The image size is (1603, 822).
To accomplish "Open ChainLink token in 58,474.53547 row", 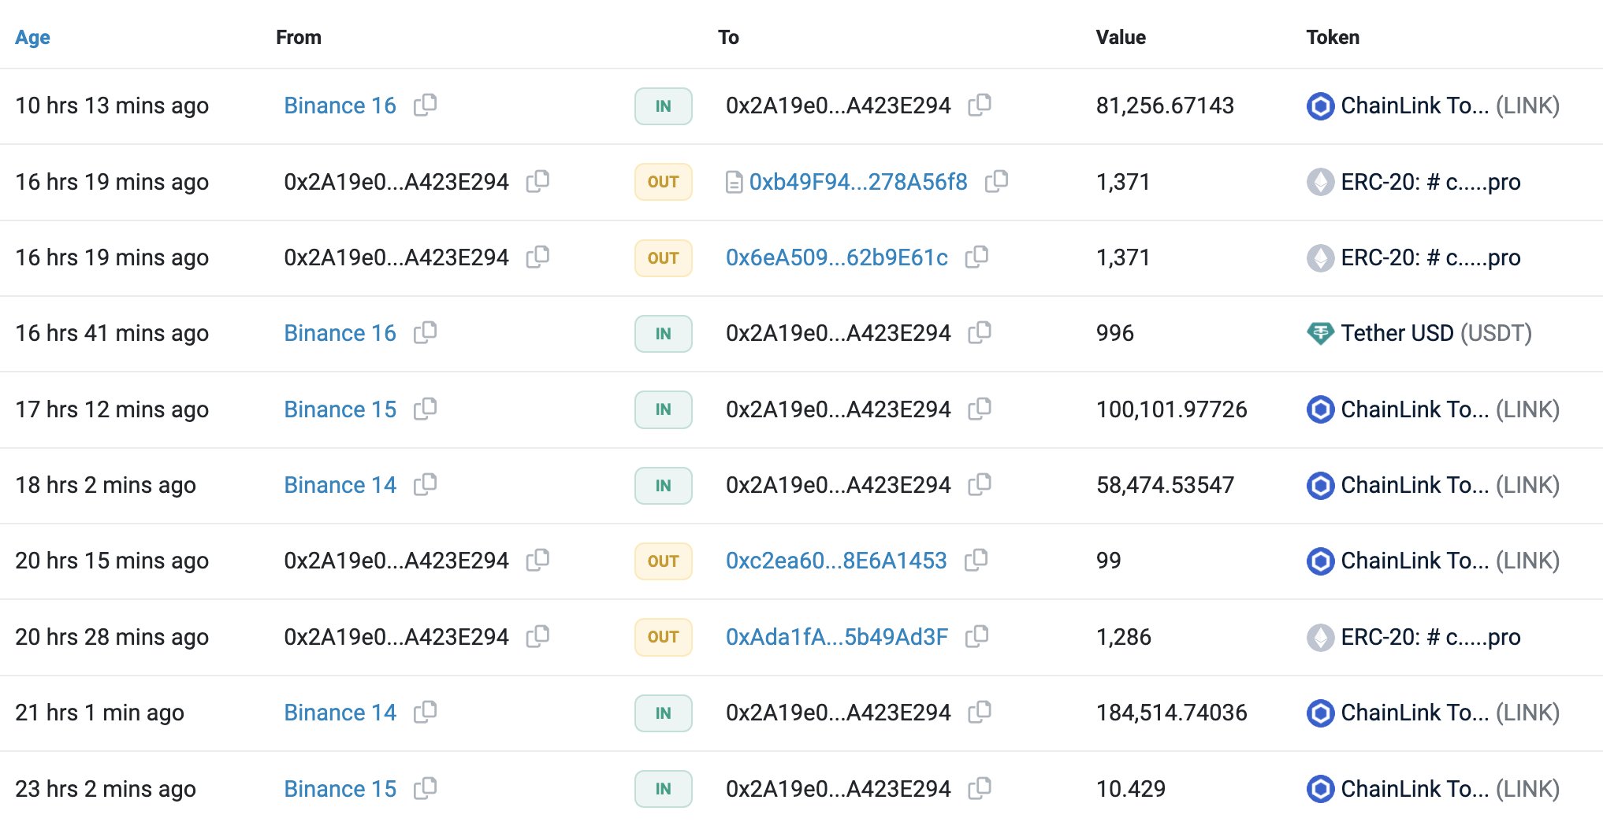I will (1450, 485).
